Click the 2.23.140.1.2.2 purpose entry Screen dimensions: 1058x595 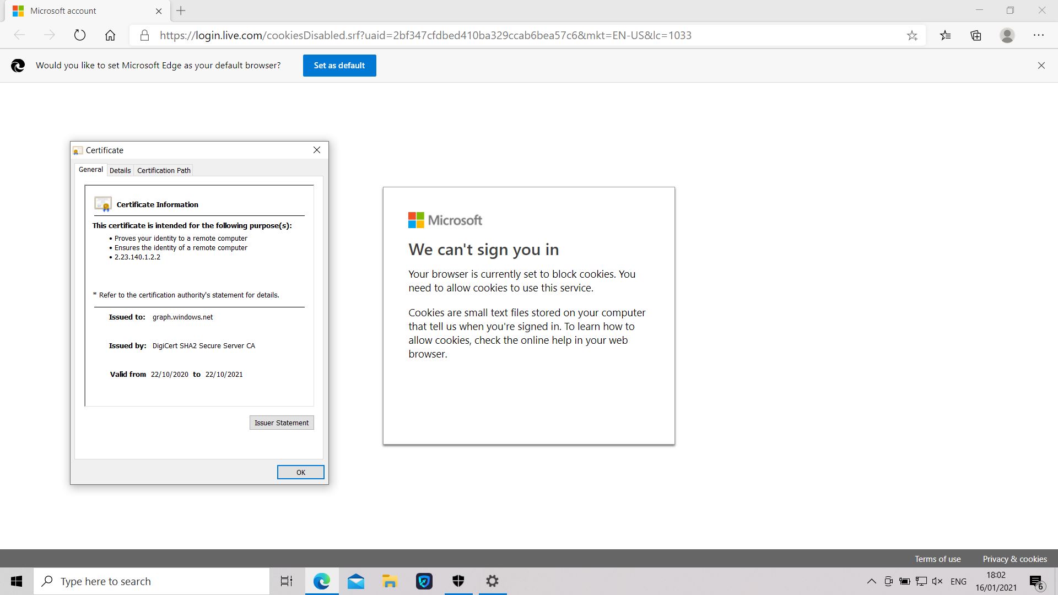tap(137, 257)
